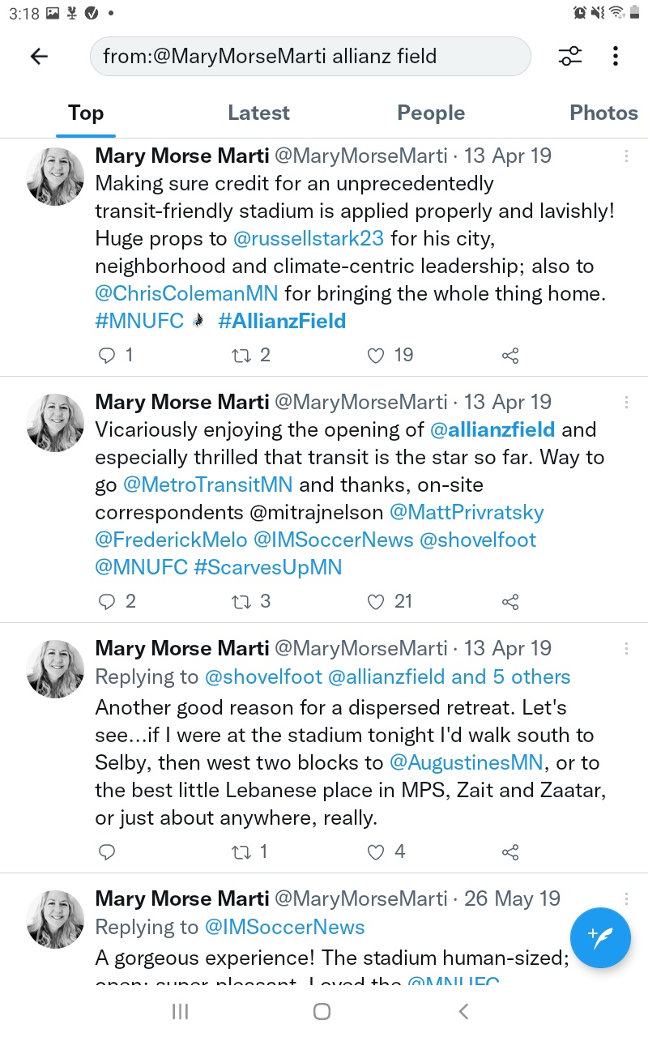Tap the back arrow

[x=39, y=56]
